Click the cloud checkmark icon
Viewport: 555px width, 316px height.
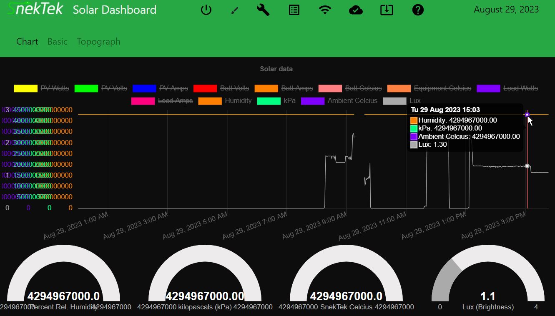pos(355,10)
